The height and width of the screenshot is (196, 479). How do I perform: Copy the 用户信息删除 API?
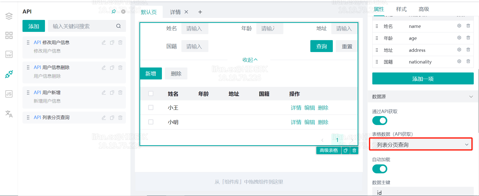coord(112,67)
